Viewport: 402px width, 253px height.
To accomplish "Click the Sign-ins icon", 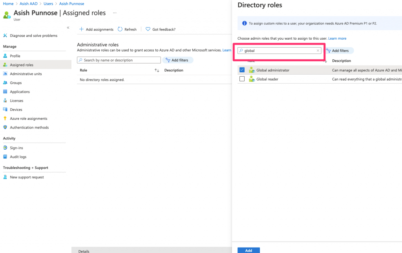I will (x=5, y=148).
